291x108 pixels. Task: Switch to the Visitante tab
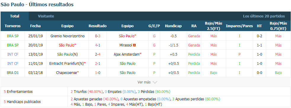(46, 16)
